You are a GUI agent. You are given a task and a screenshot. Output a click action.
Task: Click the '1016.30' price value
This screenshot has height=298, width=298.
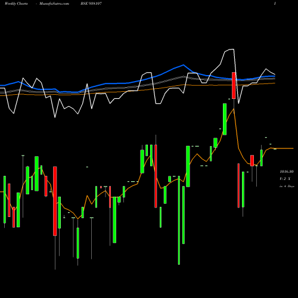[287, 172]
